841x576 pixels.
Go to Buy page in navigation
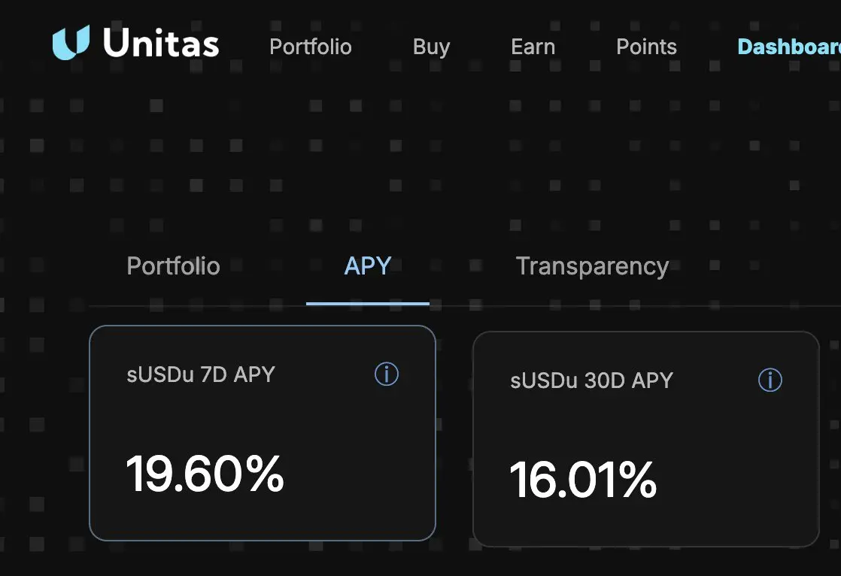[431, 47]
